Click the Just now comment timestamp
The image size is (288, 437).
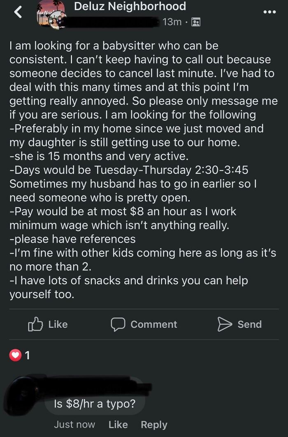coord(74,424)
